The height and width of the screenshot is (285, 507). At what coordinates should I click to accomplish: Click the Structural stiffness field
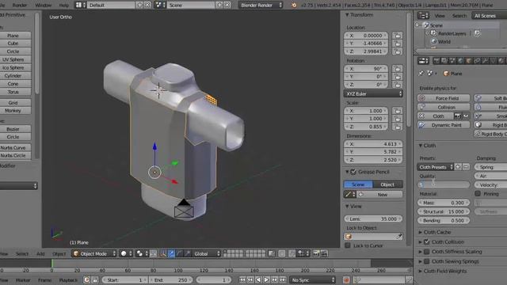coord(444,211)
